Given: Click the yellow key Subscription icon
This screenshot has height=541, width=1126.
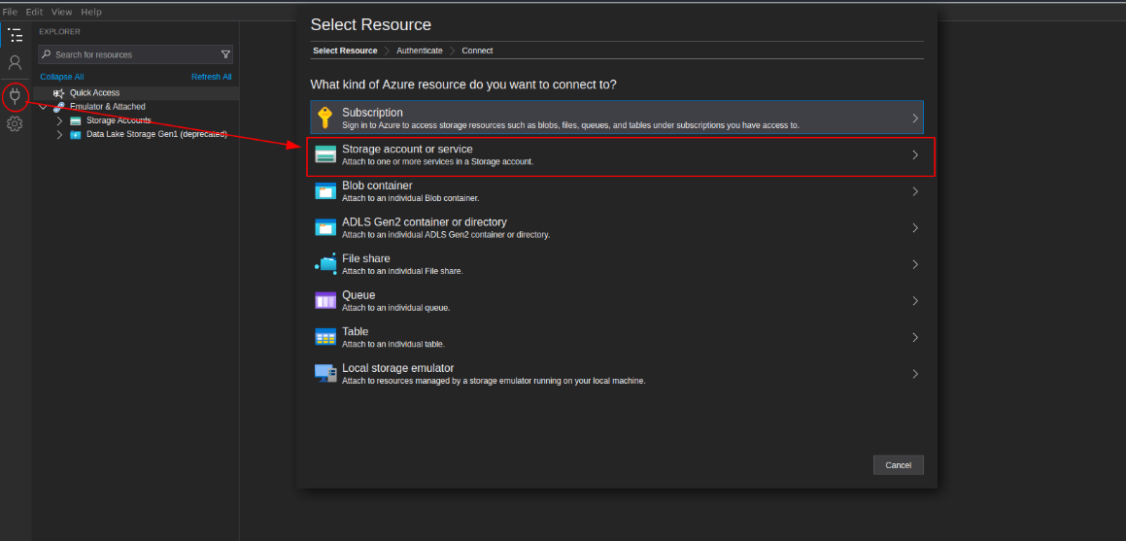Looking at the screenshot, I should point(325,118).
